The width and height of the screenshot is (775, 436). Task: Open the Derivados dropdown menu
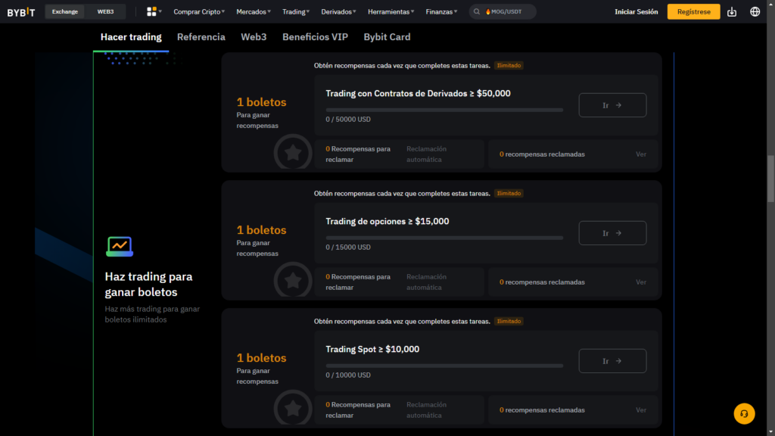point(338,11)
